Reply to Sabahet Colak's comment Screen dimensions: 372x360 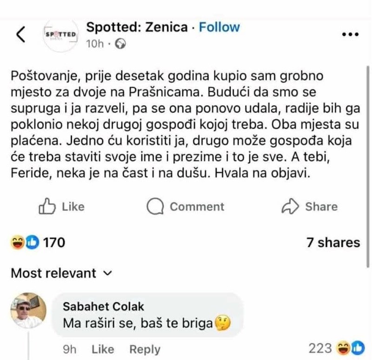(x=145, y=349)
